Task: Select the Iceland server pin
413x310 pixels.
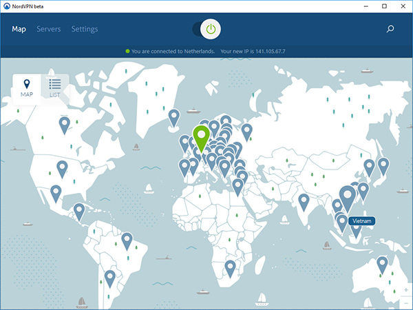Action: tap(174, 118)
